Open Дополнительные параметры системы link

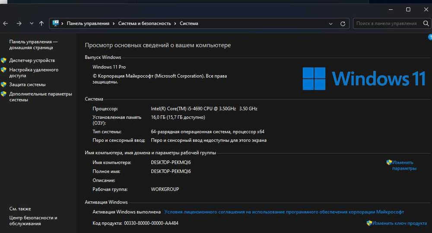click(40, 97)
